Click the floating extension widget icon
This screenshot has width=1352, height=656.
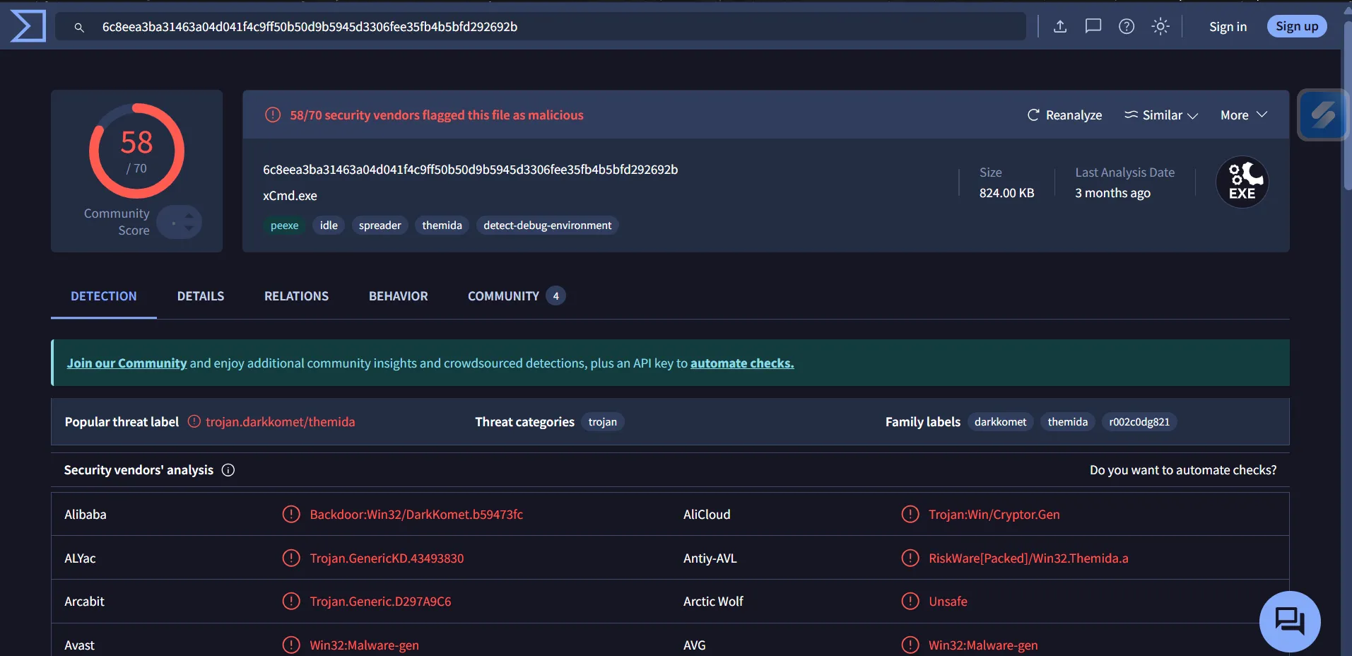point(1323,115)
